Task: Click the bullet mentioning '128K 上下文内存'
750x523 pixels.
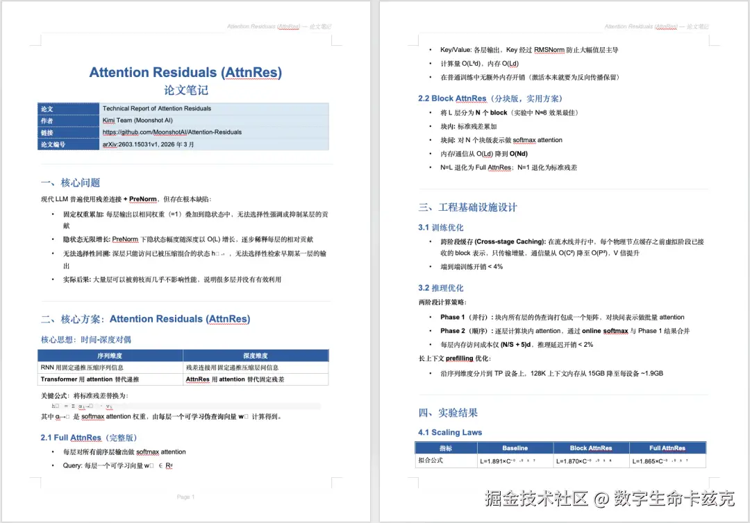Action: click(551, 373)
